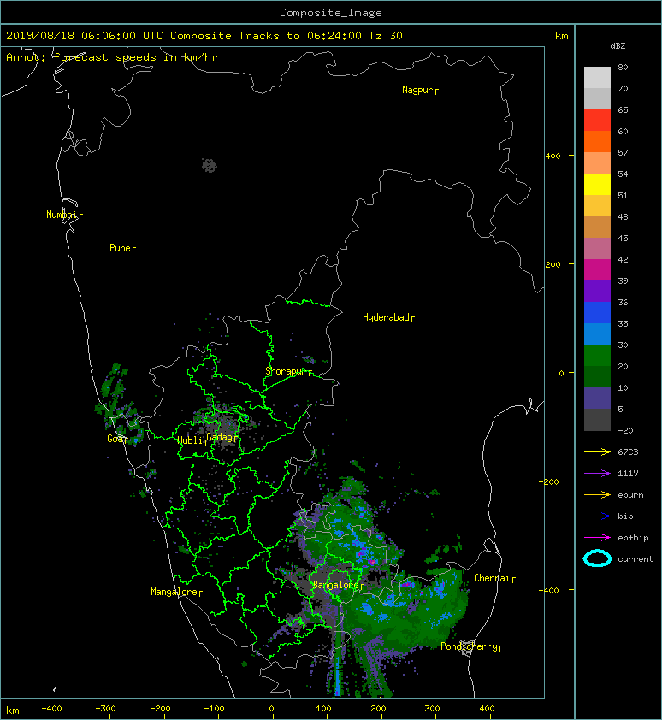Screen dimensions: 662x720
Task: Click the yellow 67CB arrow in legend
Action: 597,451
